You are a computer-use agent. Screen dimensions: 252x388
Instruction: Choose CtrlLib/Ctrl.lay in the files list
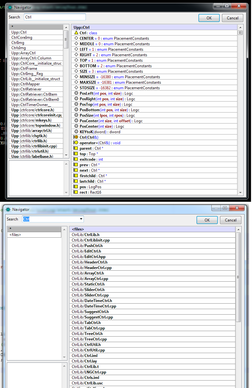point(84,361)
